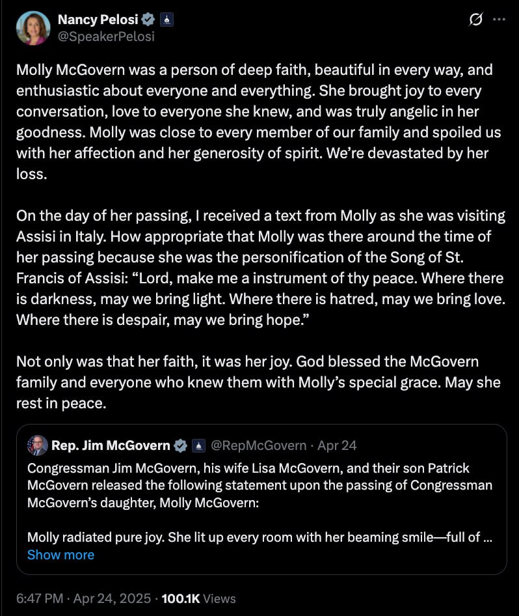
Task: Click the Apr 24 quoted post date
Action: tap(337, 445)
